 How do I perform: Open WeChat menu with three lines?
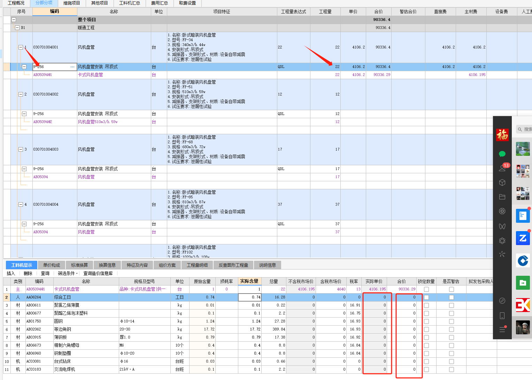pyautogui.click(x=502, y=329)
